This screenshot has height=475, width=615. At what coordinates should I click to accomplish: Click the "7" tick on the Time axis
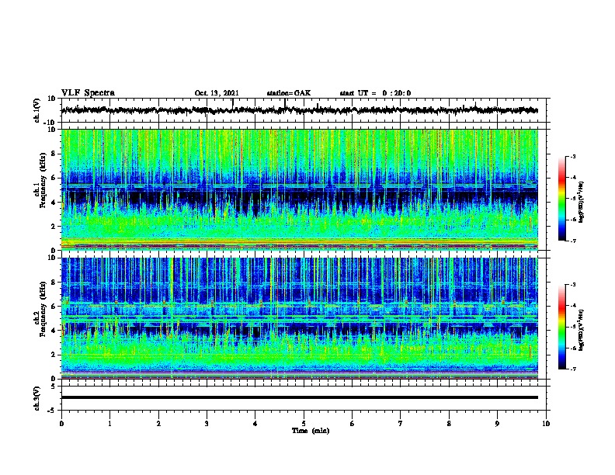tap(401, 424)
